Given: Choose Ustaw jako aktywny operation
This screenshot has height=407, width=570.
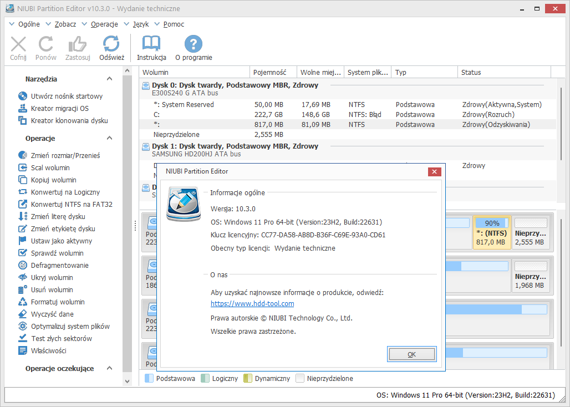Looking at the screenshot, I should 55,241.
